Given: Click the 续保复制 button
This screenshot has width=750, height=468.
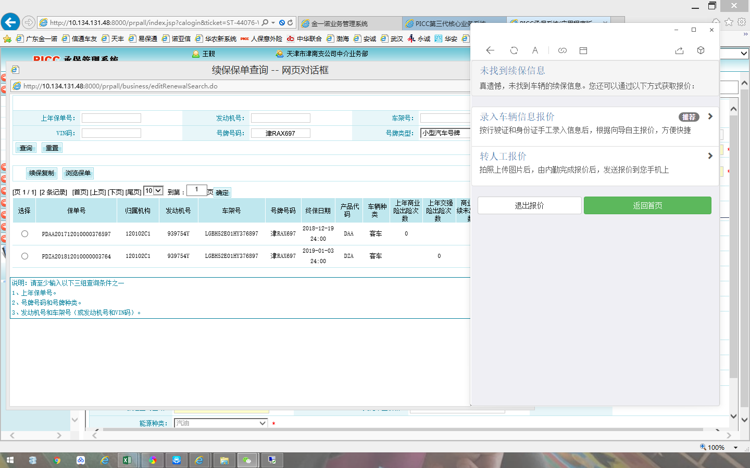Looking at the screenshot, I should (x=42, y=173).
